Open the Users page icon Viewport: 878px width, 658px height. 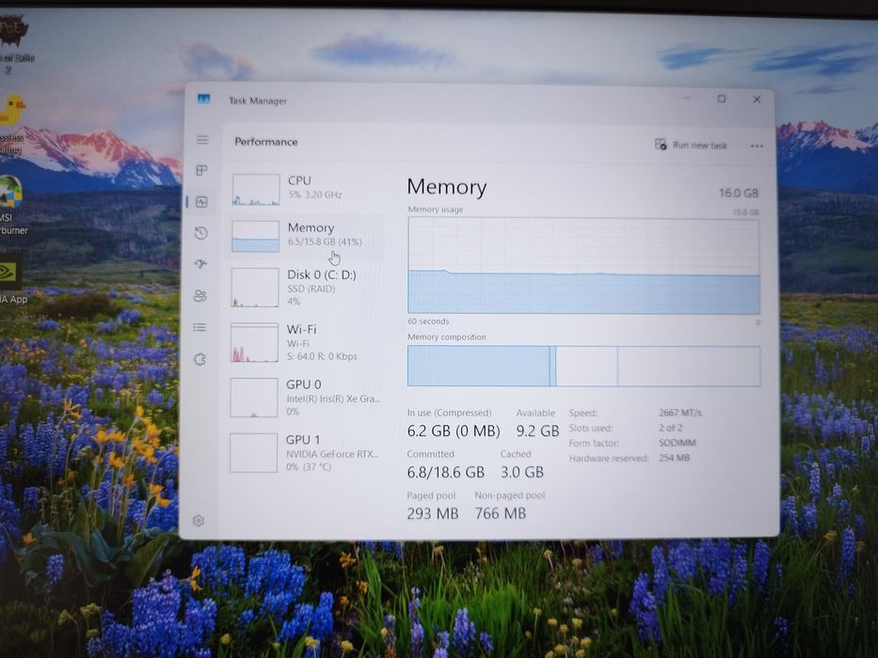pyautogui.click(x=200, y=295)
